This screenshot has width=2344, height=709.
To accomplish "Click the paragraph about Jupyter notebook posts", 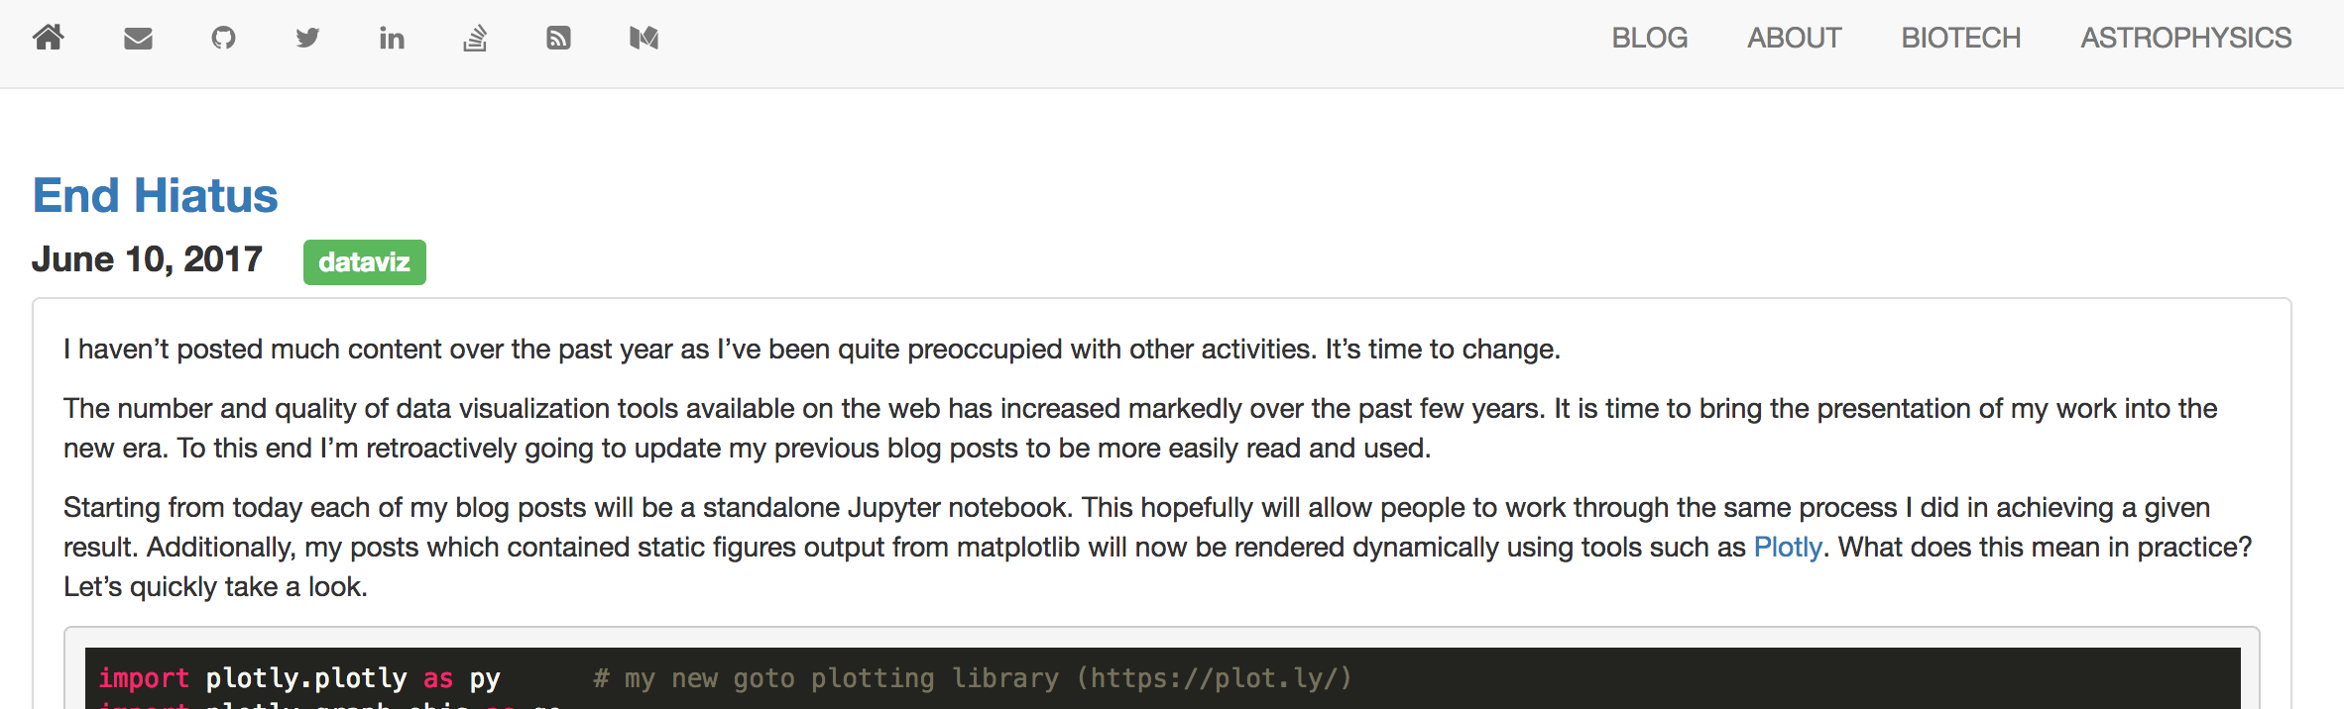I will 1158,547.
